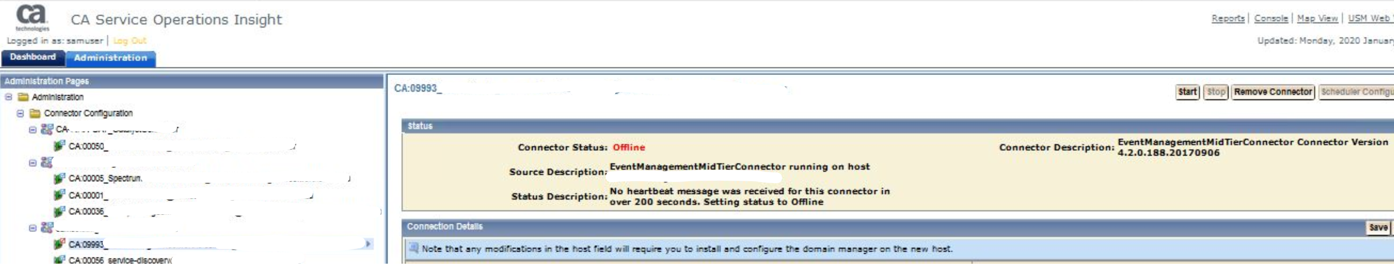
Task: Click the red Offline status text
Action: click(x=628, y=148)
